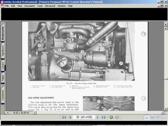Viewport: 168px width, 126px height.
Task: Click the Acrobat app icon in title bar
Action: point(2,2)
